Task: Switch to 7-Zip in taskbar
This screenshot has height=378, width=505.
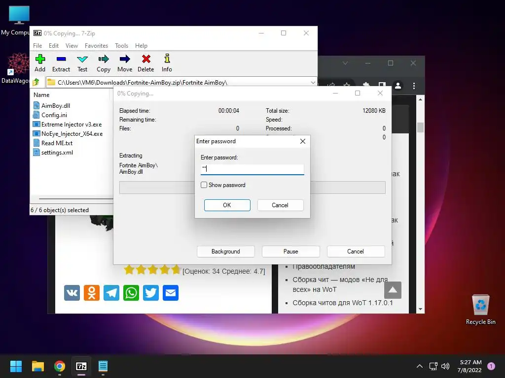Action: click(81, 366)
